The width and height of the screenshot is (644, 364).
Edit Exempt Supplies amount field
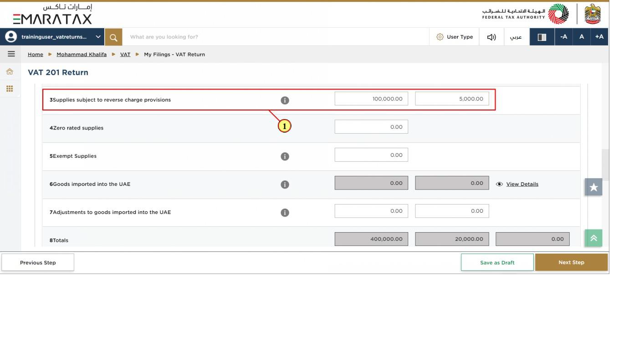click(371, 155)
